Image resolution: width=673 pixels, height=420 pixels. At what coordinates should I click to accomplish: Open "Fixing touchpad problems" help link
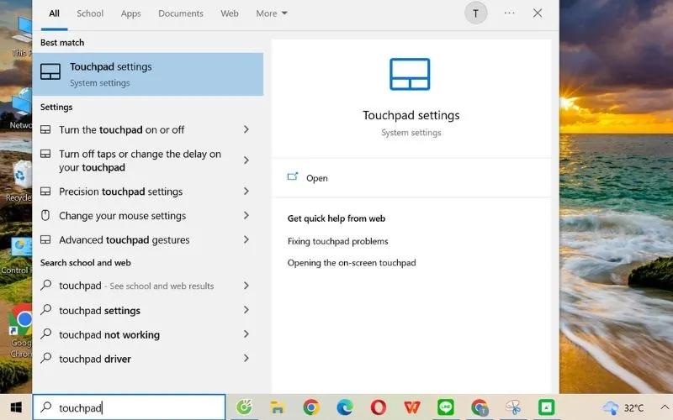point(337,241)
